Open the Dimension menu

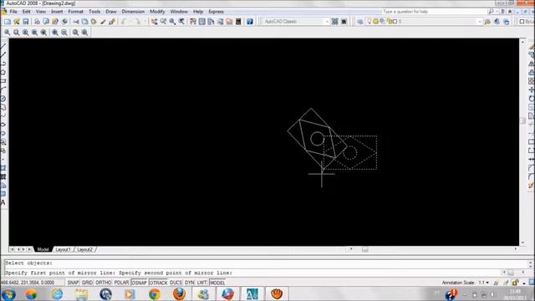coord(133,12)
